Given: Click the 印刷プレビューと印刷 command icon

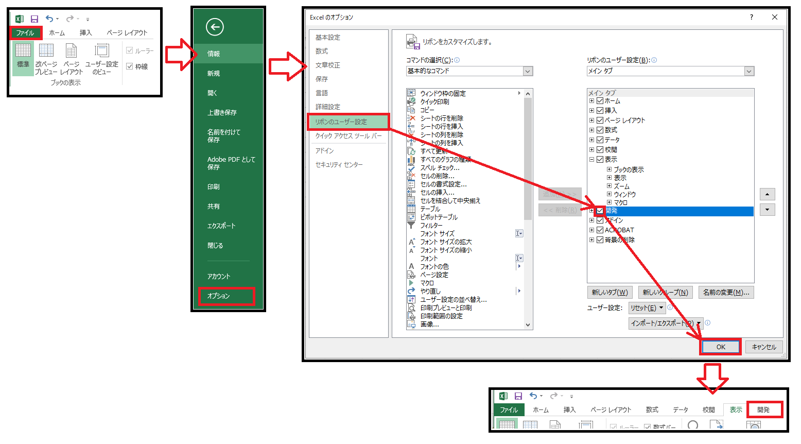Looking at the screenshot, I should tap(411, 308).
